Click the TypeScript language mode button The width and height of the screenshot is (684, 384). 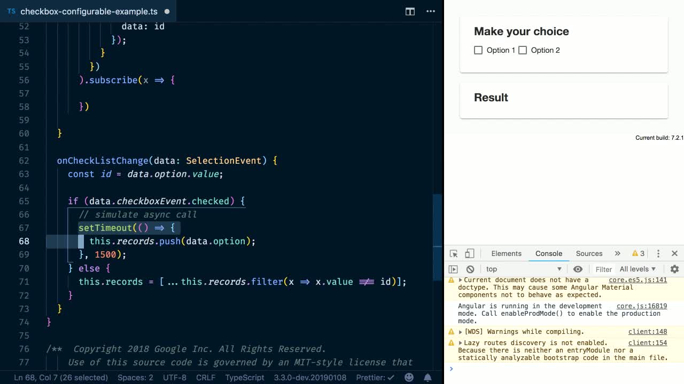pyautogui.click(x=245, y=377)
